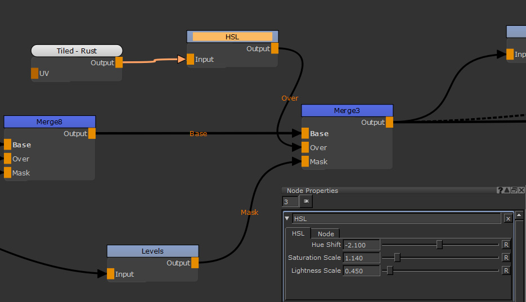Click the UV port on Tiled - Rust node
Screen dimensions: 526x302
[35, 73]
